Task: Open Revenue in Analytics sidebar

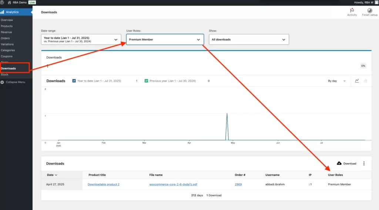Action: [6, 32]
